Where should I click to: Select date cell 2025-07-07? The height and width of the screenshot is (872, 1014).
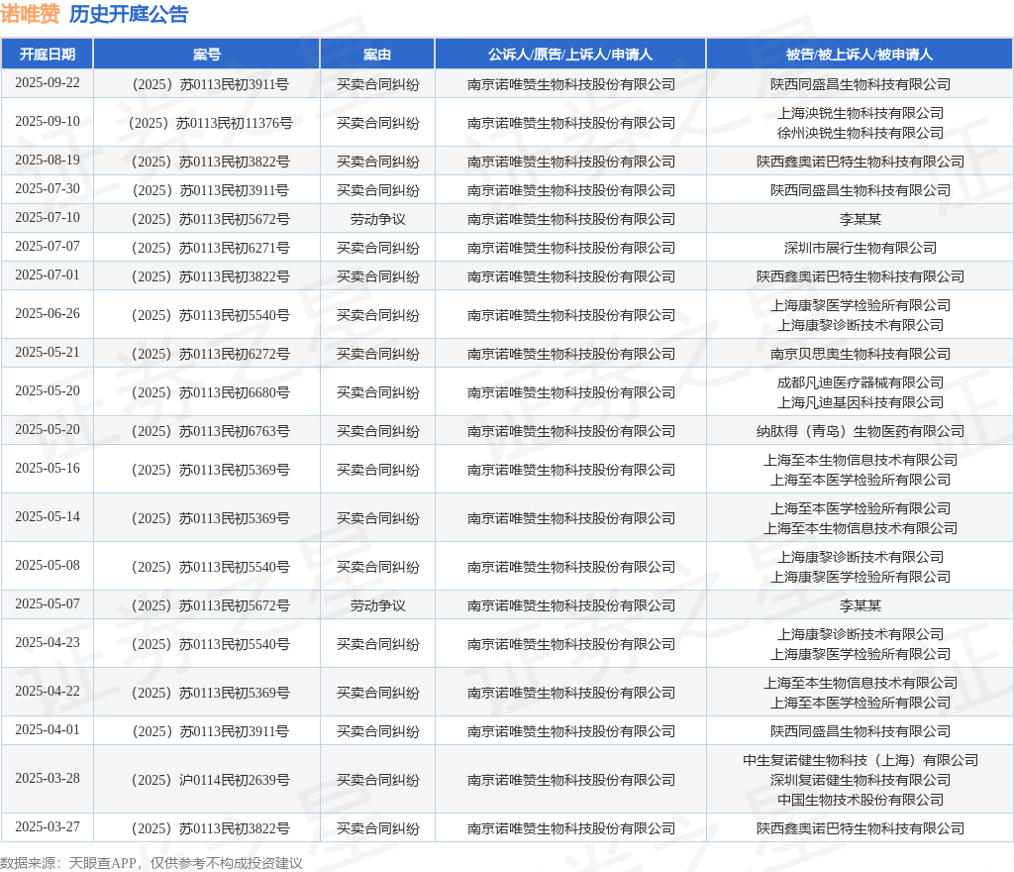tap(48, 247)
